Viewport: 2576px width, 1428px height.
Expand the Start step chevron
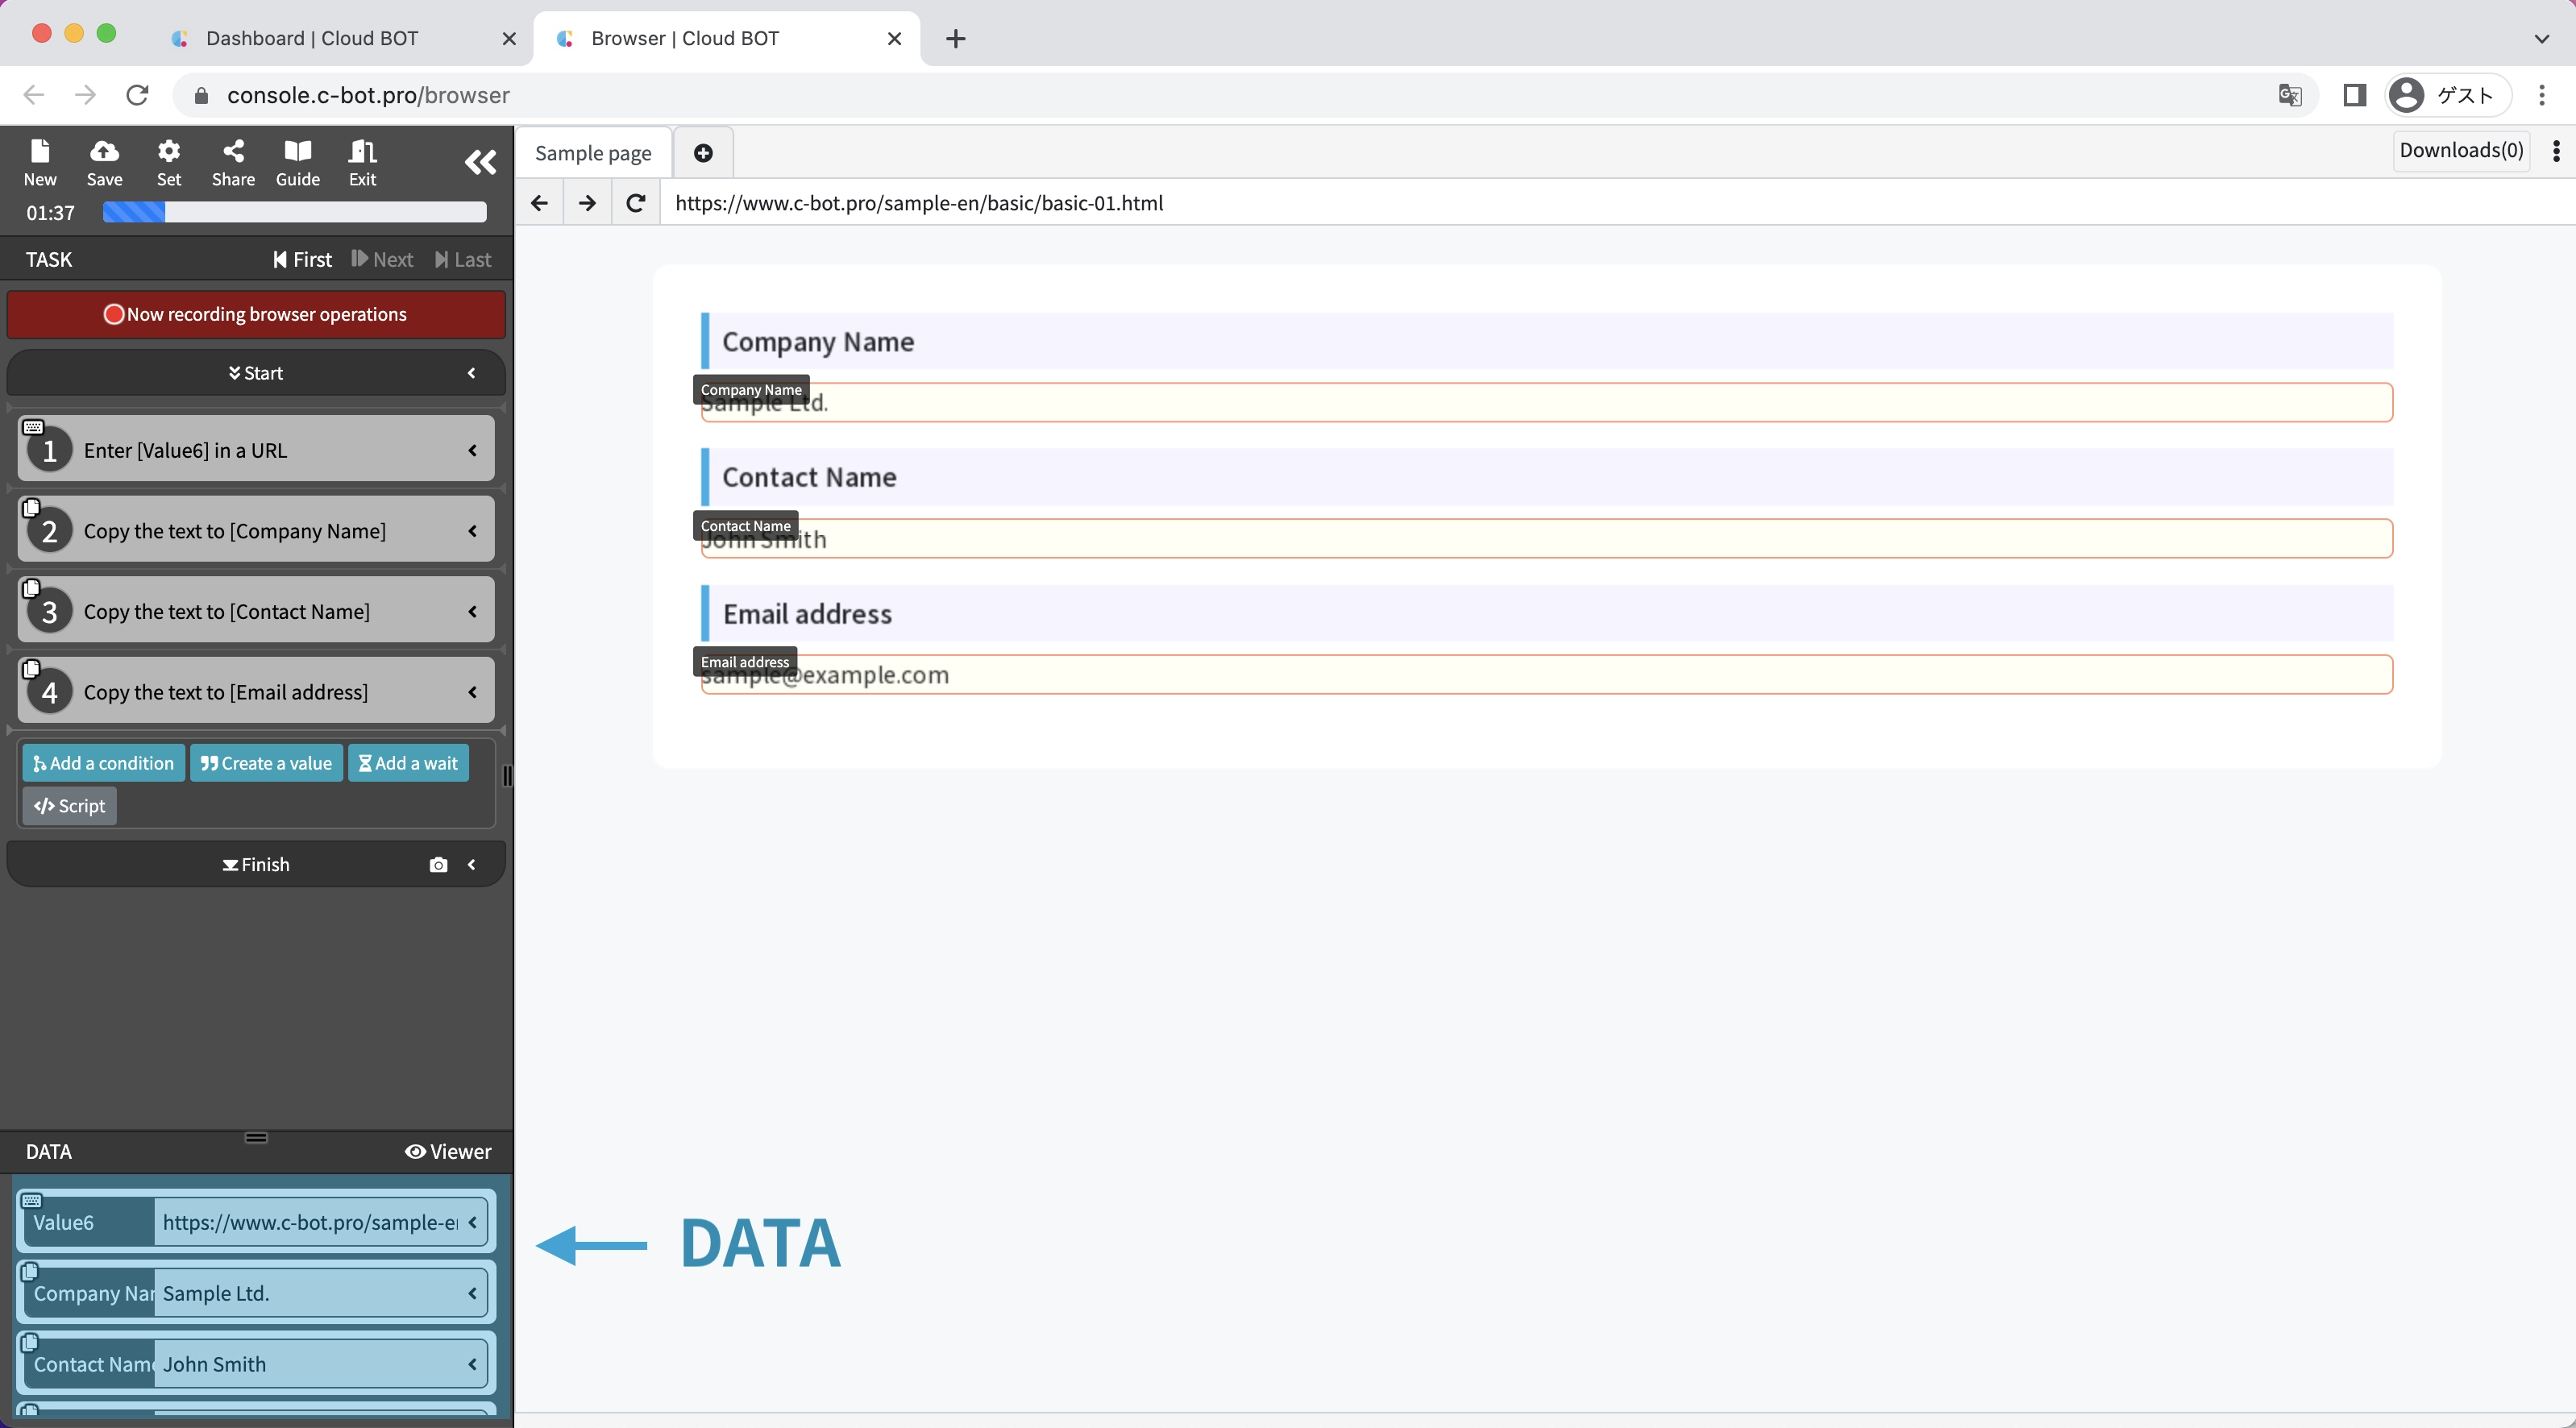click(472, 373)
